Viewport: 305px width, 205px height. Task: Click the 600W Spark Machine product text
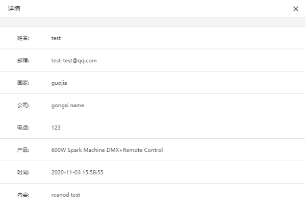[x=107, y=150]
